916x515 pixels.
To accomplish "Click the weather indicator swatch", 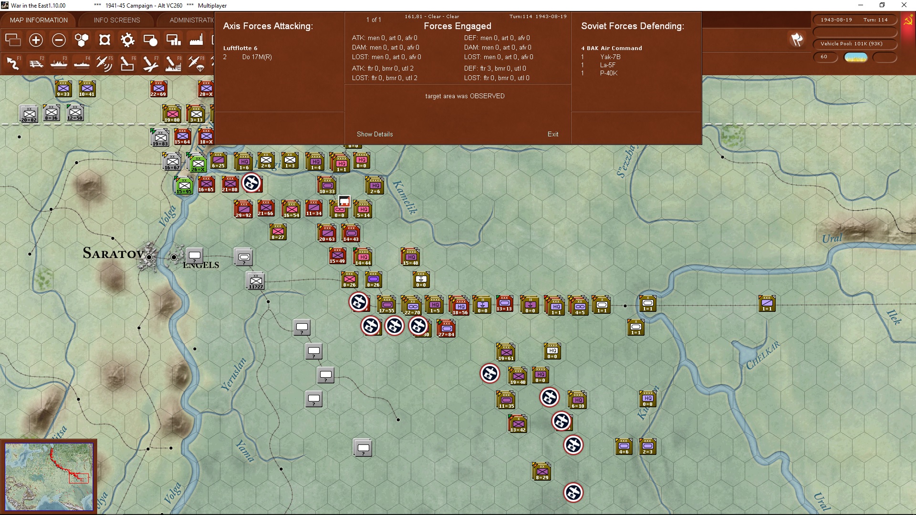I will [855, 57].
